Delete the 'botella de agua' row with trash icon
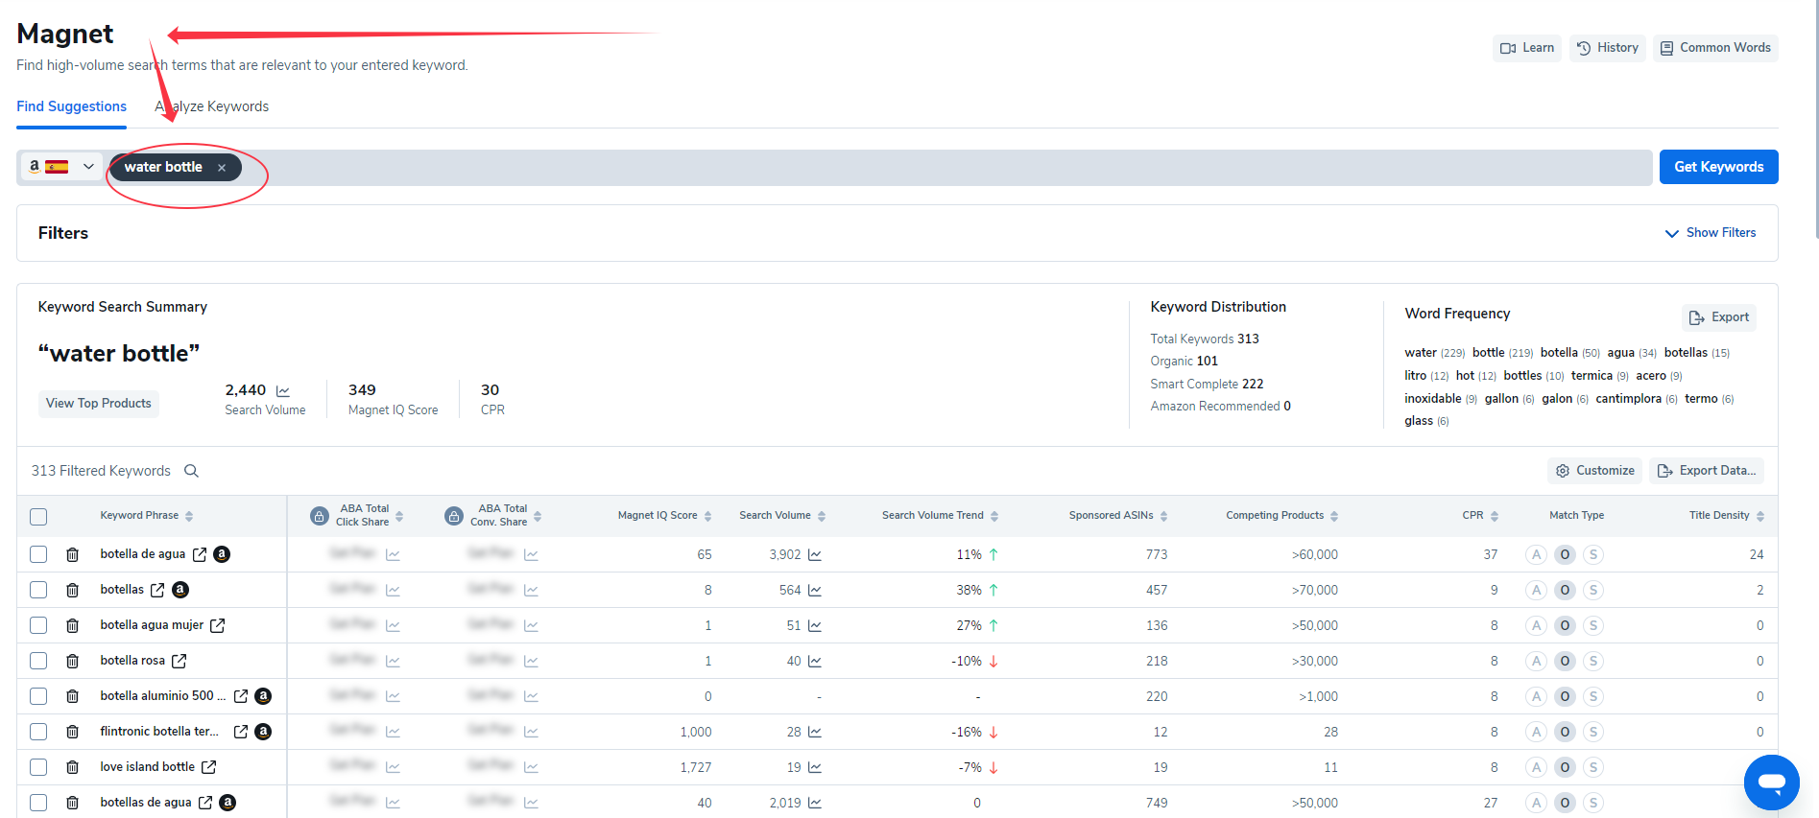 [x=72, y=554]
